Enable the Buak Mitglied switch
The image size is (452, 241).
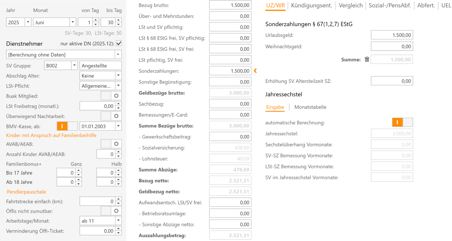(x=111, y=96)
